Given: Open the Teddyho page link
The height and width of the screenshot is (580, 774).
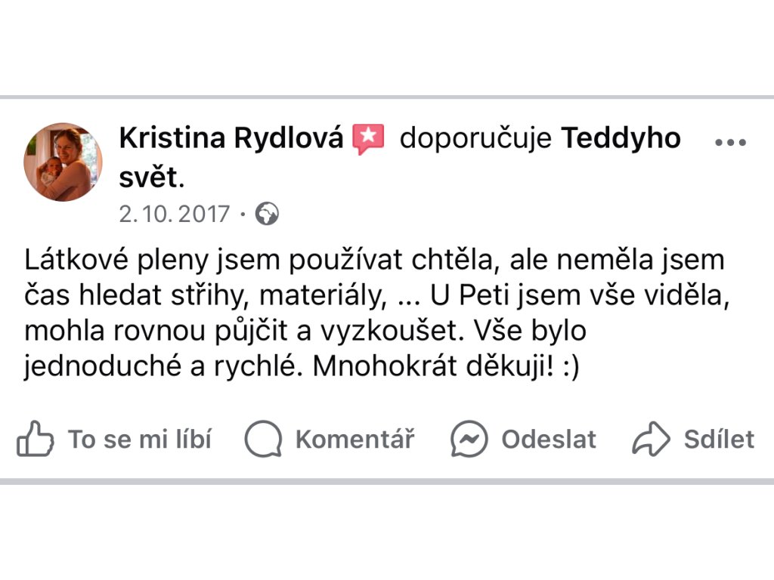Looking at the screenshot, I should 621,139.
